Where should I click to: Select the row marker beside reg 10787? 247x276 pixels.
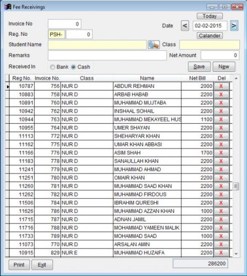(7, 86)
